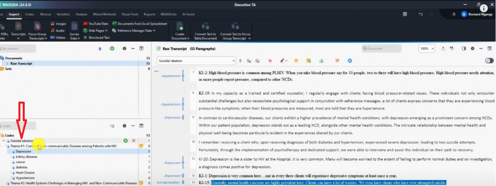Open the Variables ribbon tab

(x=63, y=14)
